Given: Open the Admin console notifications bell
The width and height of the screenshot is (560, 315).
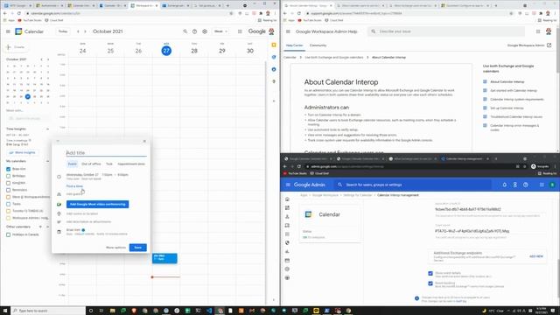Looking at the screenshot, I should point(505,185).
